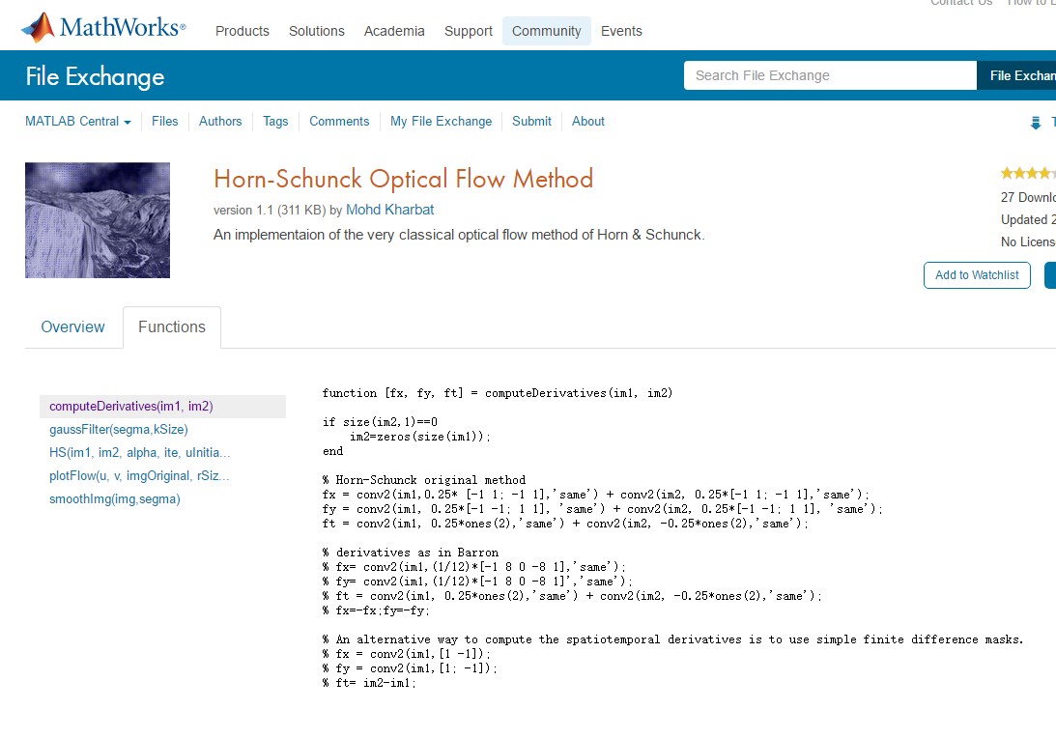Click the Search File Exchange field
Viewport: 1056px width, 738px height.
point(830,75)
